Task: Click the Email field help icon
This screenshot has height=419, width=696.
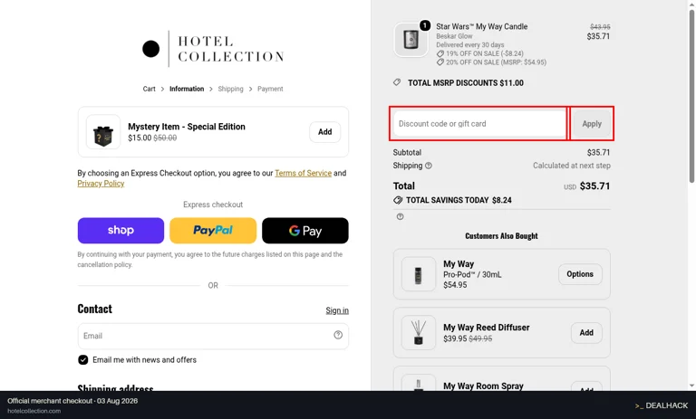Action: coord(338,335)
